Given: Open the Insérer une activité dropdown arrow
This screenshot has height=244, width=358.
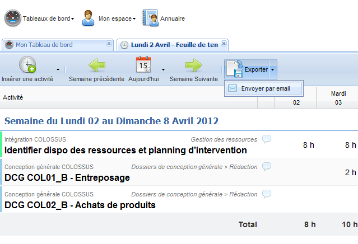Looking at the screenshot, I should (x=58, y=69).
